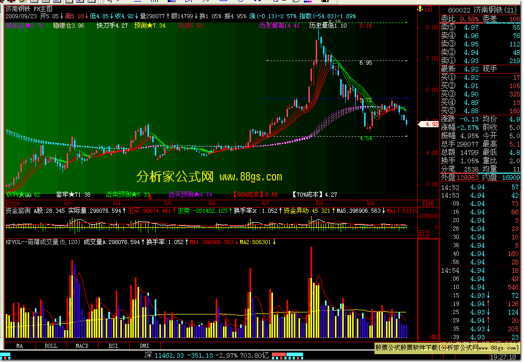524x363 pixels.
Task: Click the 主买:96674.461 value
Action: pyautogui.click(x=152, y=210)
